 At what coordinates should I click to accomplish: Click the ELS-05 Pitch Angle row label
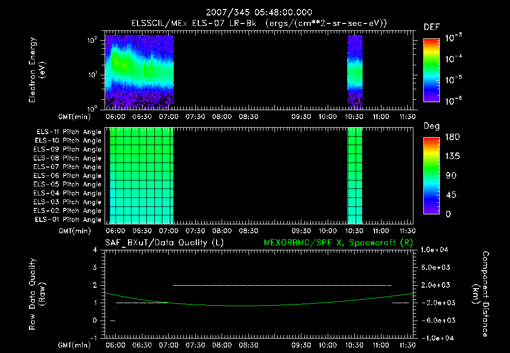[67, 184]
